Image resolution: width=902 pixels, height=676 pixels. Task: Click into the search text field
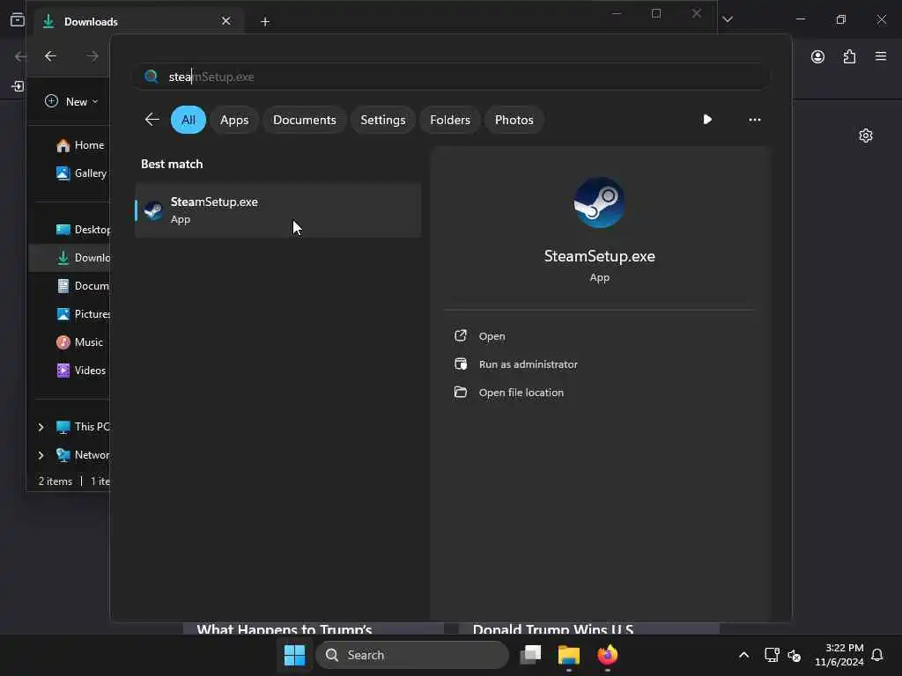point(452,77)
